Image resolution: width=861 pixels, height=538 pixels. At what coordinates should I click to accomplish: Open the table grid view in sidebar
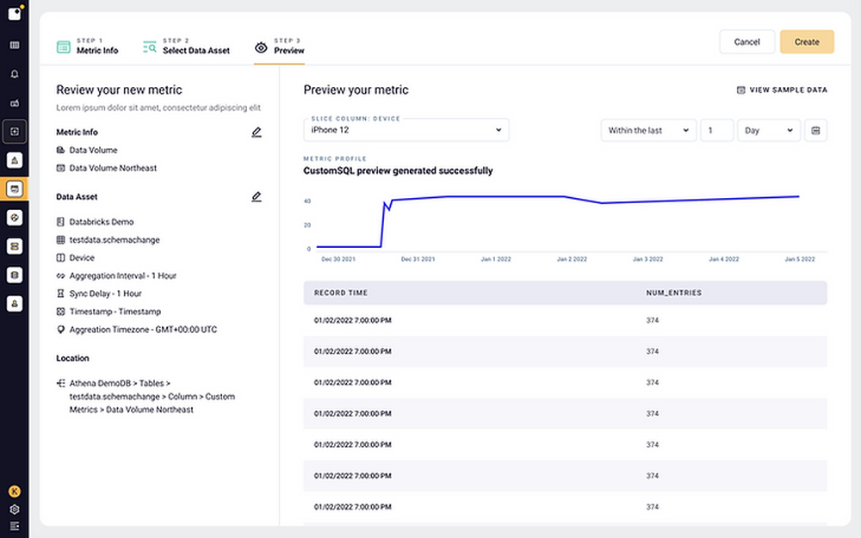[15, 45]
